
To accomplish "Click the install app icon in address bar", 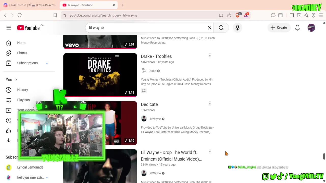I will [x=221, y=16].
